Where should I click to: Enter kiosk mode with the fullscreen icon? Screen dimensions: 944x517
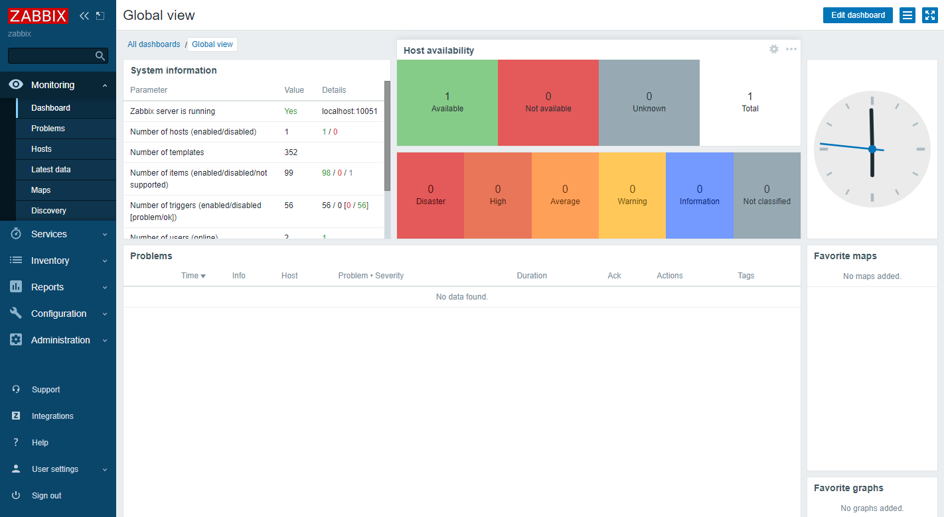[929, 15]
